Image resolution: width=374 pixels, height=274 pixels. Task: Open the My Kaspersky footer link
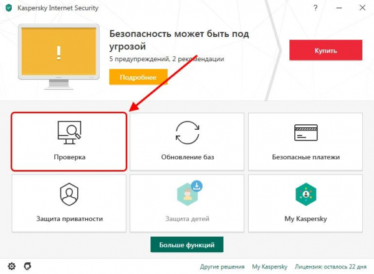pyautogui.click(x=270, y=267)
